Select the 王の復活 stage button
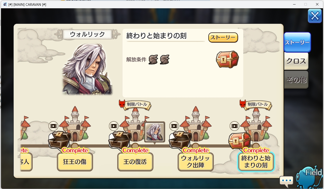Screen dimensions: 324x189 [x=135, y=162]
